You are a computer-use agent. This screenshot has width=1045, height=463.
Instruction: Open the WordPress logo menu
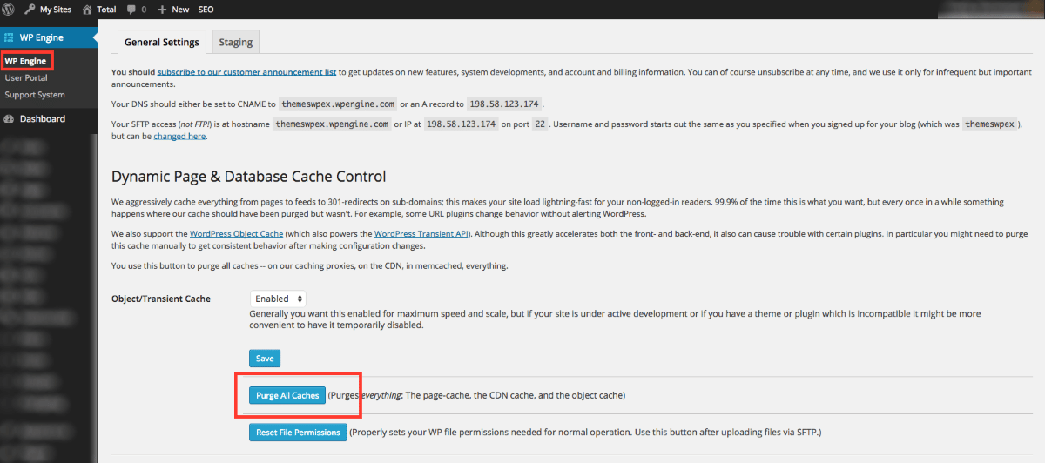[x=8, y=10]
